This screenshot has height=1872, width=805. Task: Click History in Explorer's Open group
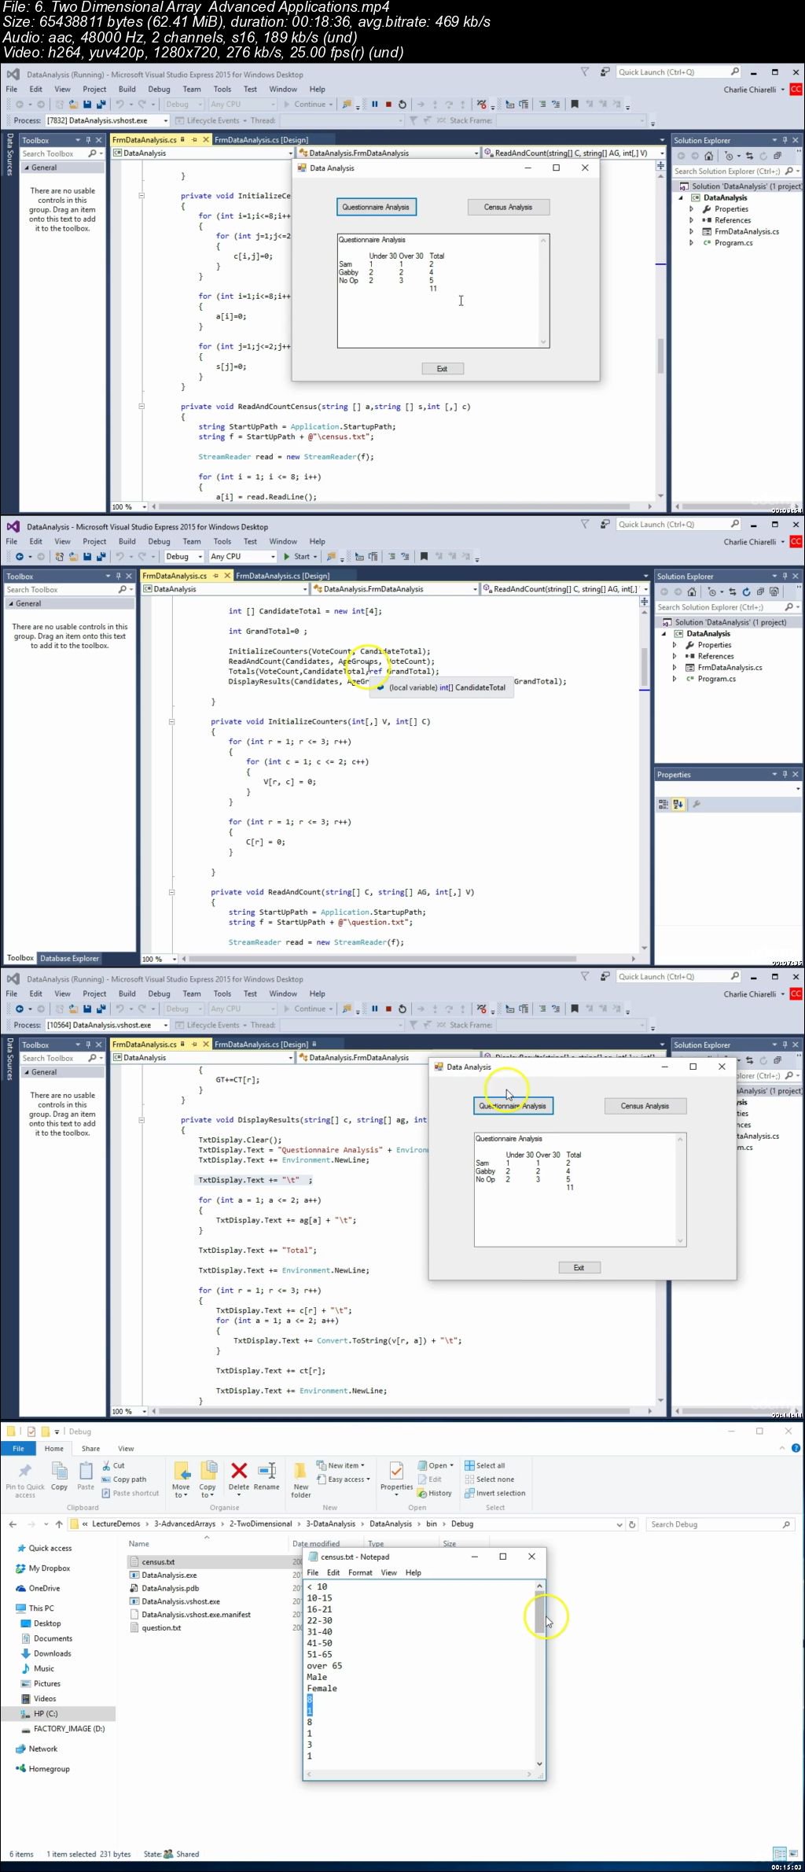coord(435,1493)
